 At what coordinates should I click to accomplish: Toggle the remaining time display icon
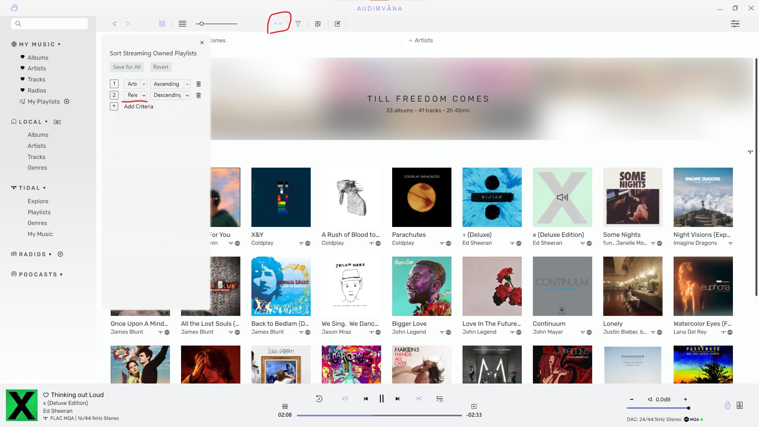tap(474, 406)
